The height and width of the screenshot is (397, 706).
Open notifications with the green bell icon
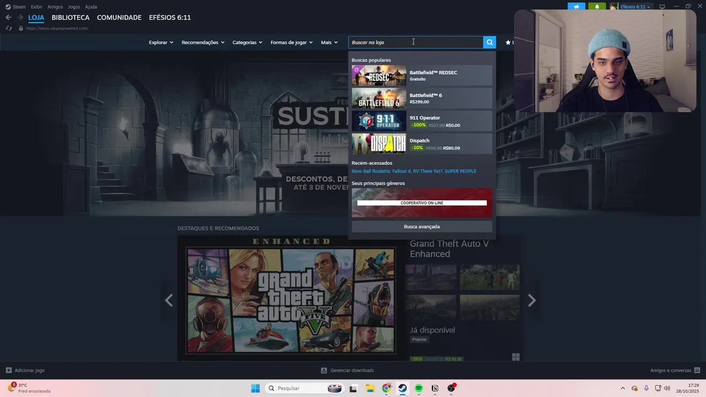[x=597, y=7]
